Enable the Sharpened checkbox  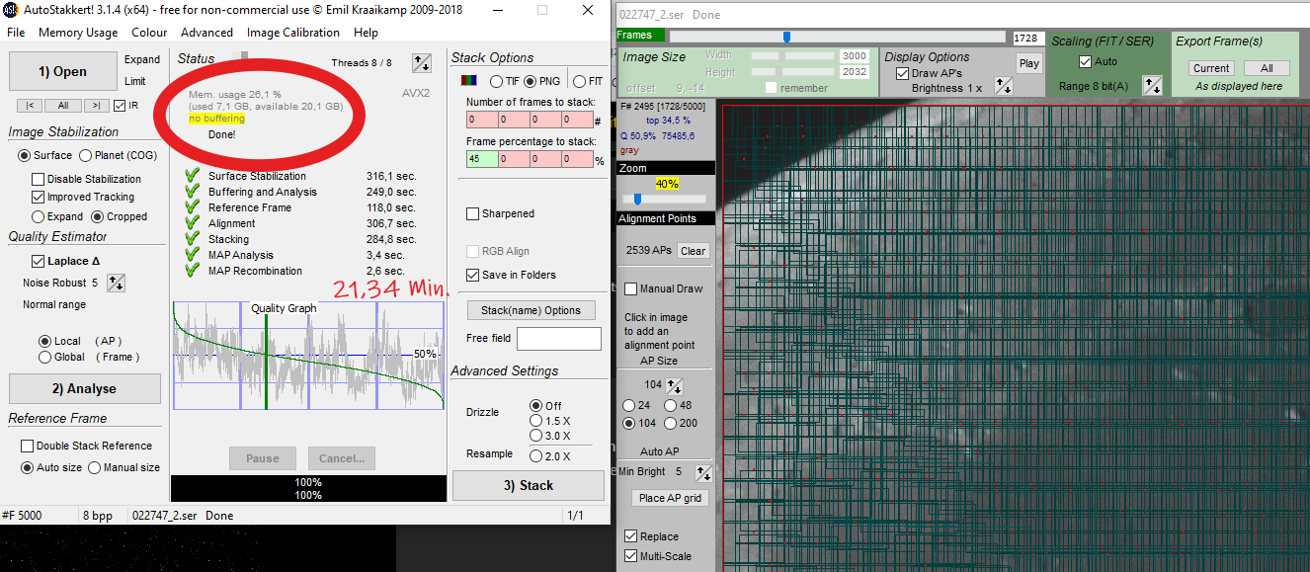coord(472,213)
